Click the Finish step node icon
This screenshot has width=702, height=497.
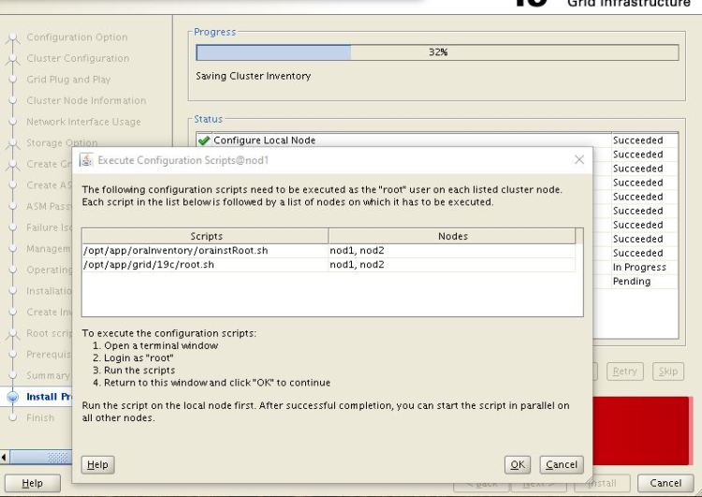pos(12,417)
